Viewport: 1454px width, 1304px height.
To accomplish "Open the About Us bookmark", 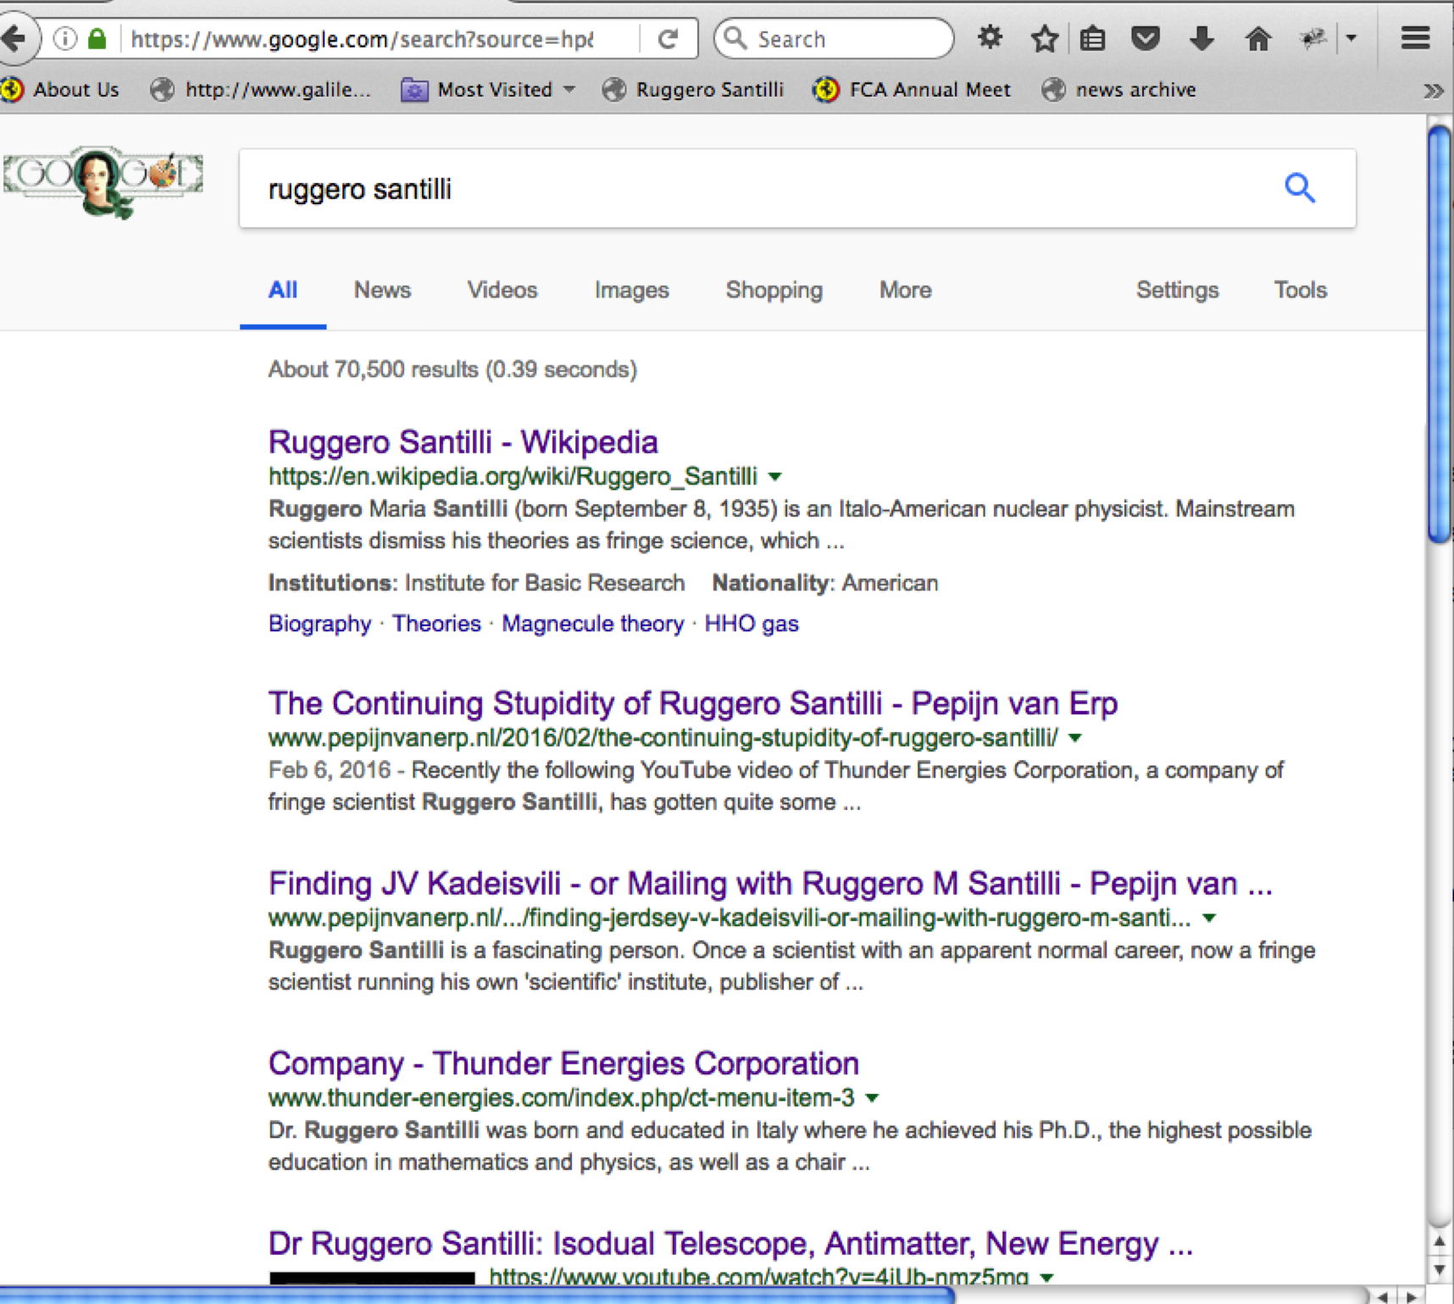I will (x=61, y=90).
